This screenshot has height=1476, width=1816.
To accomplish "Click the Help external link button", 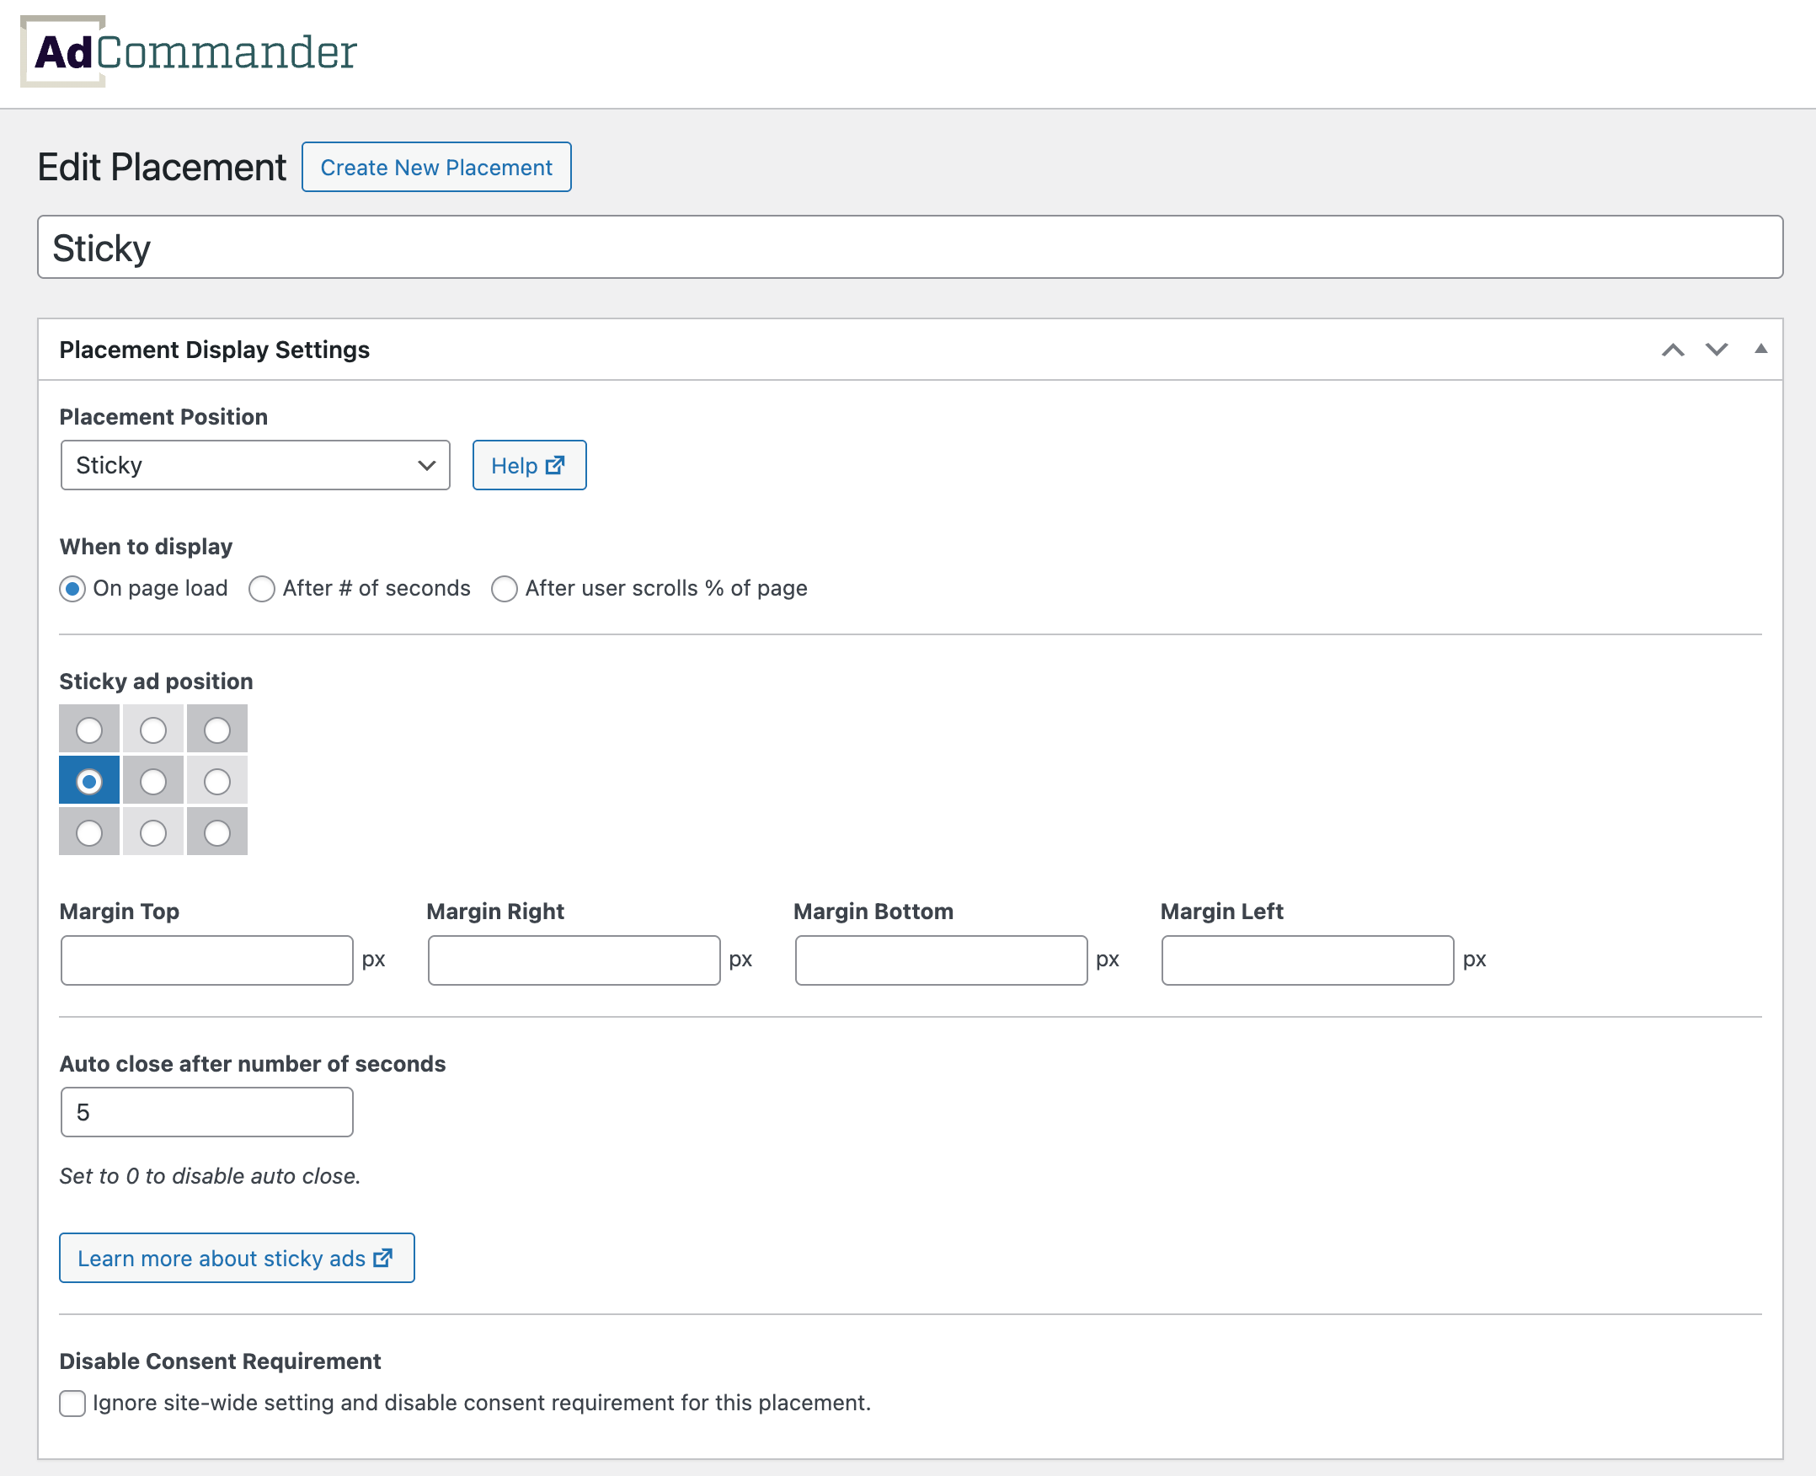I will 529,465.
